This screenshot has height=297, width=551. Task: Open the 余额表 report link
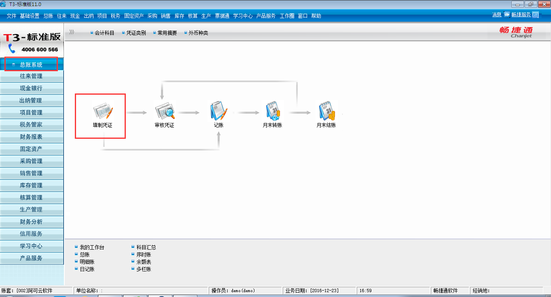click(144, 262)
